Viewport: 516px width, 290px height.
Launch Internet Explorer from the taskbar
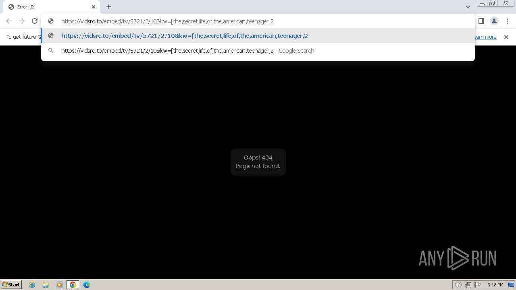click(x=32, y=285)
